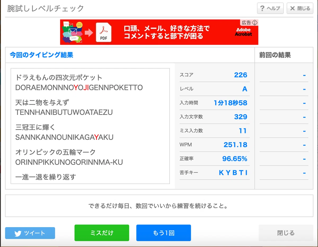Click the レベル label
The image size is (318, 247).
(187, 89)
